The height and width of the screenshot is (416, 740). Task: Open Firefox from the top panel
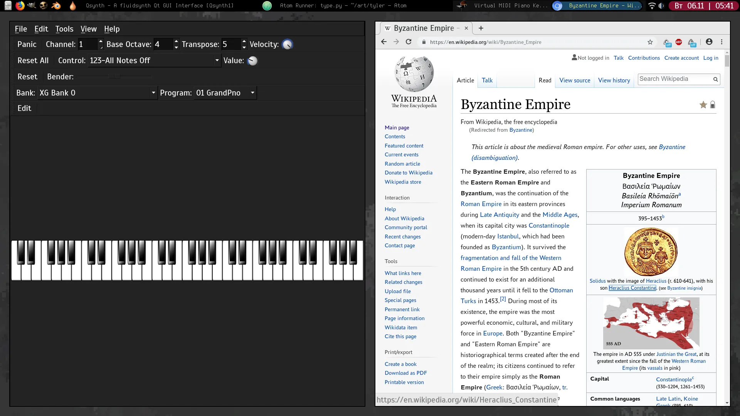click(x=20, y=5)
